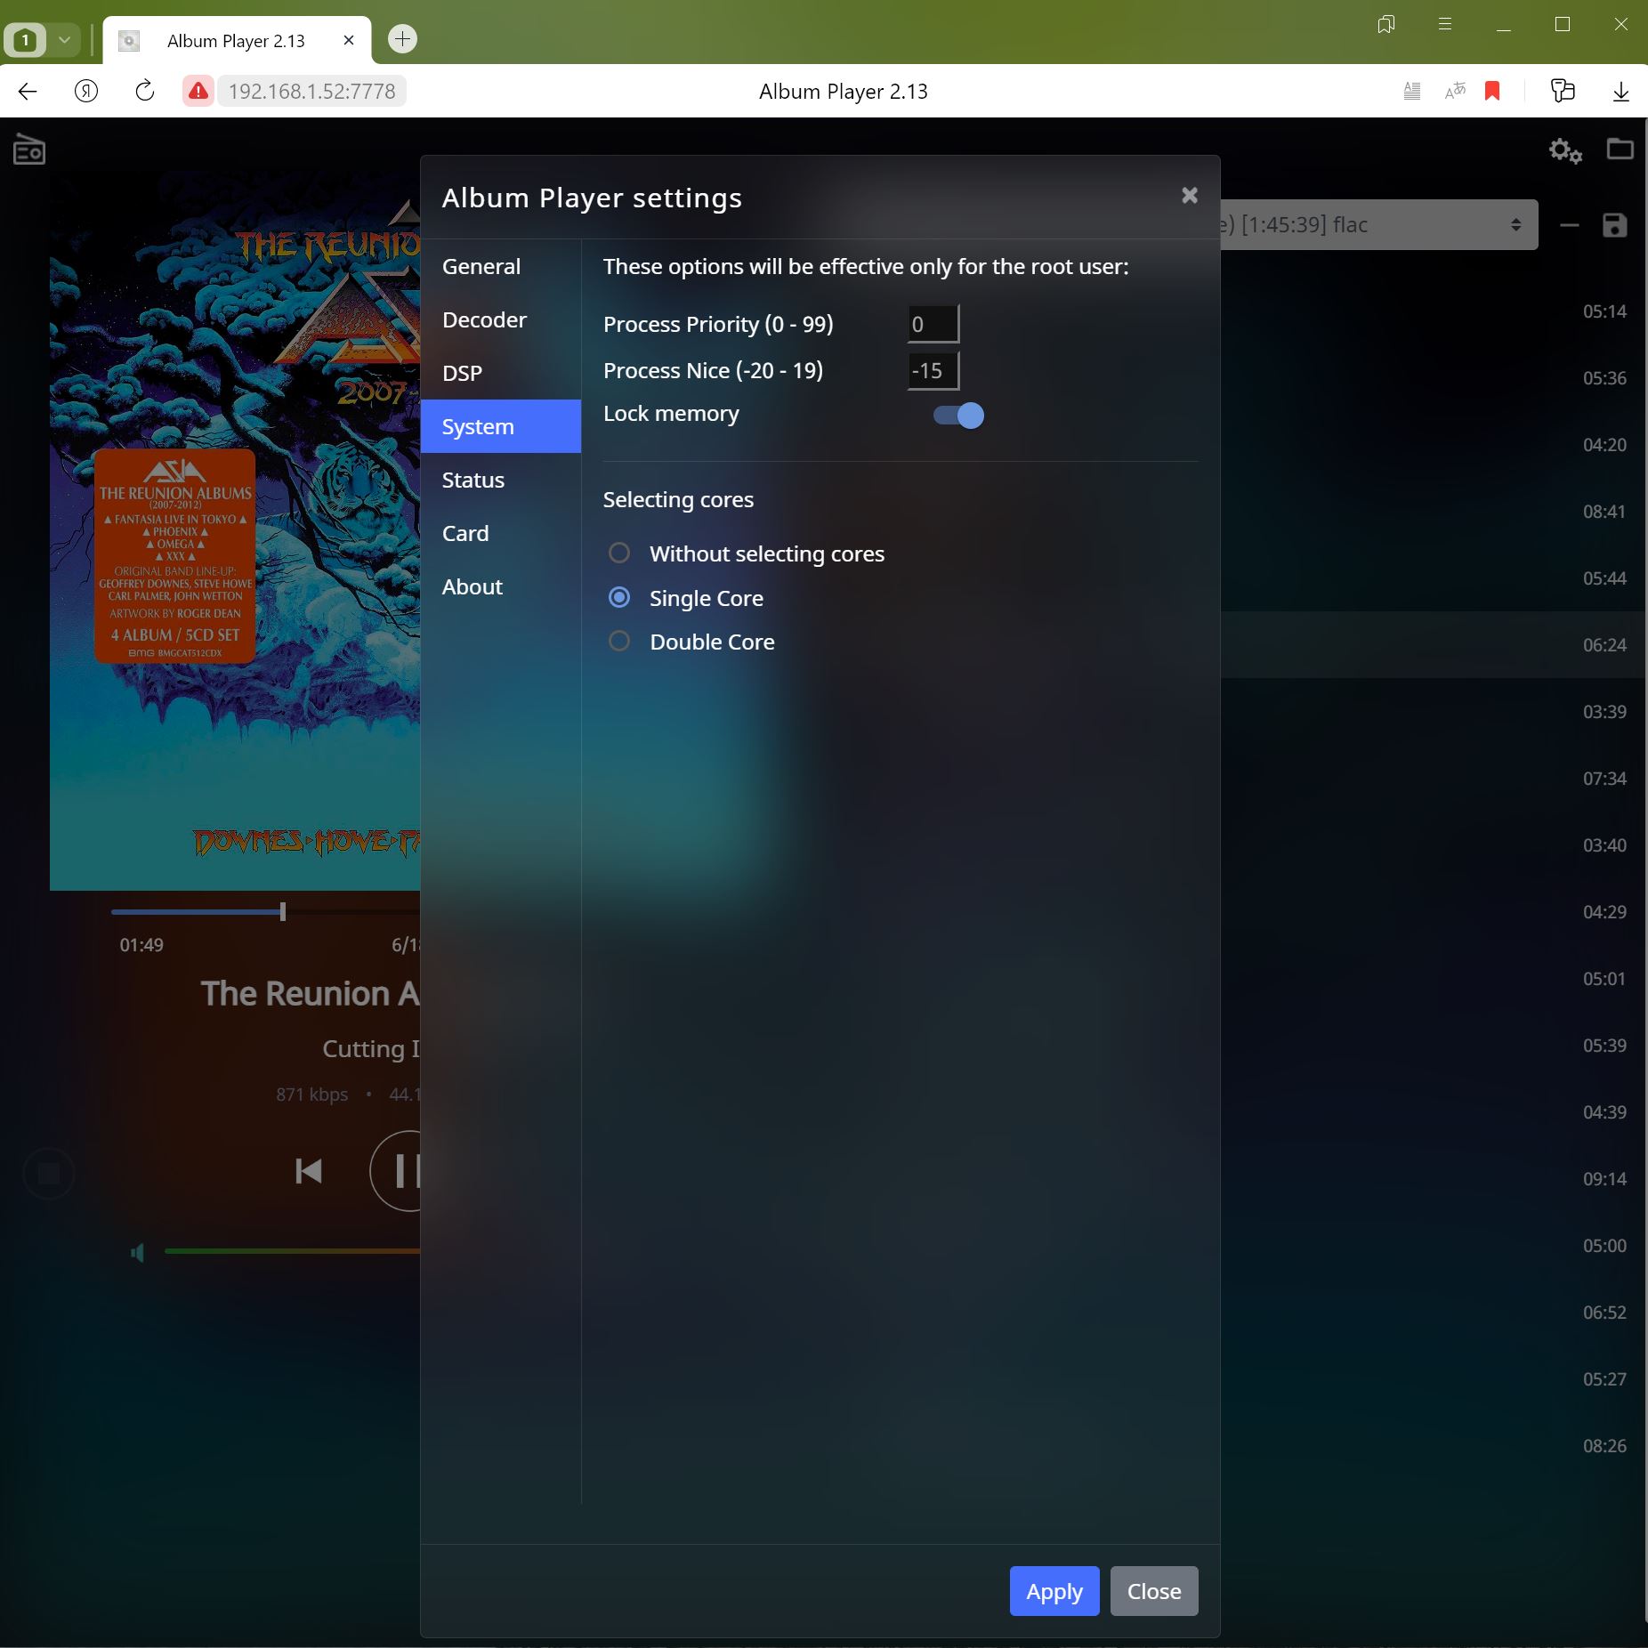The height and width of the screenshot is (1648, 1648).
Task: Open the radio icon in top-left corner
Action: (29, 150)
